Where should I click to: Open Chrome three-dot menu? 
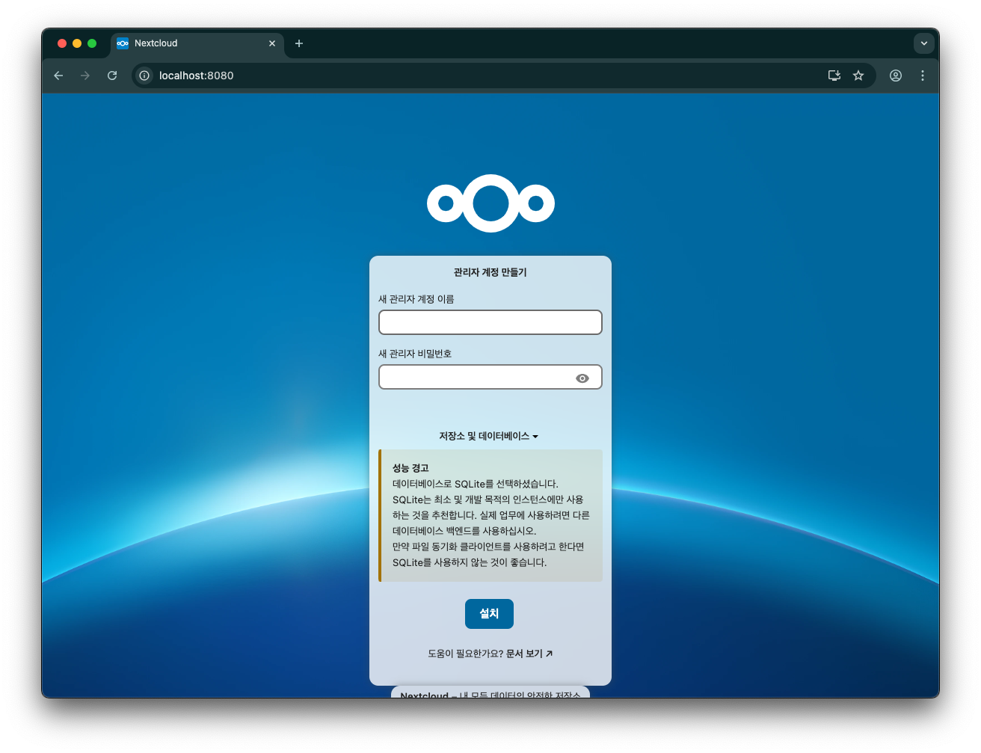(x=923, y=76)
